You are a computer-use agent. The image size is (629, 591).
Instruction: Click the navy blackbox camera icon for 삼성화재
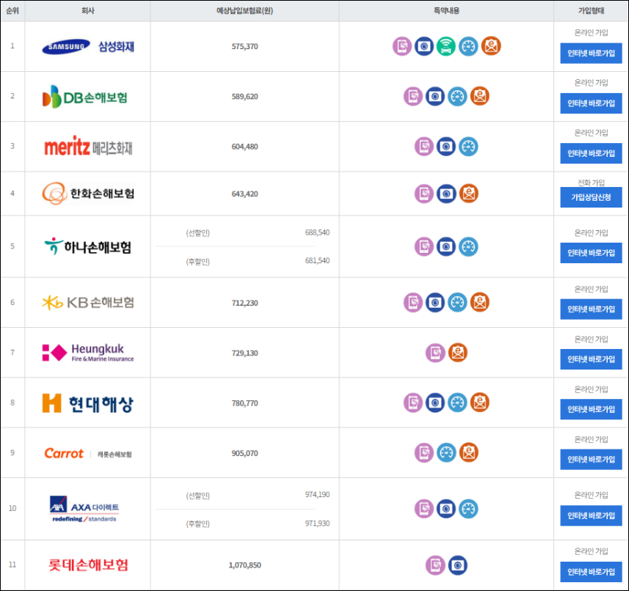coord(424,46)
